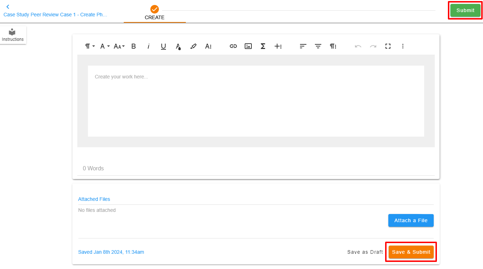Image resolution: width=483 pixels, height=269 pixels.
Task: Select the Bold formatting icon
Action: [x=134, y=46]
